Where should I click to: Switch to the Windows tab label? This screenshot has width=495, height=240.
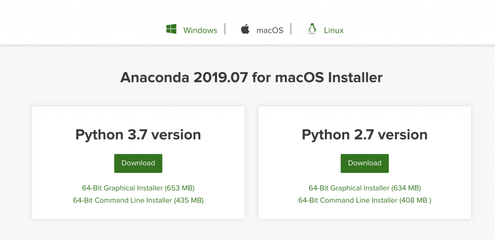tap(200, 30)
